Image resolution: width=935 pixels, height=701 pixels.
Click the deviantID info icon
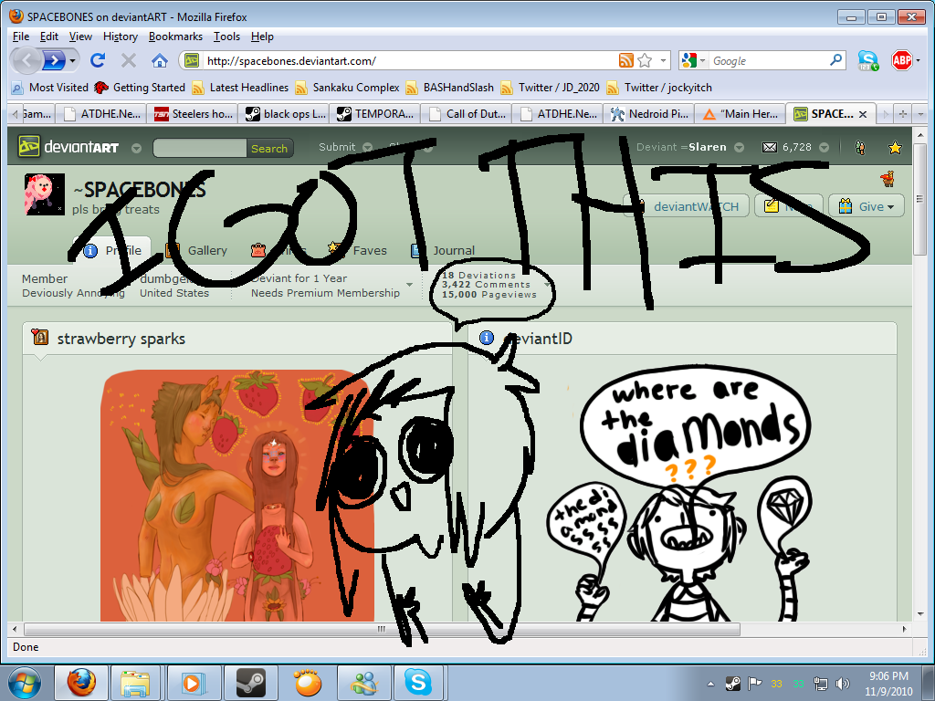click(487, 338)
